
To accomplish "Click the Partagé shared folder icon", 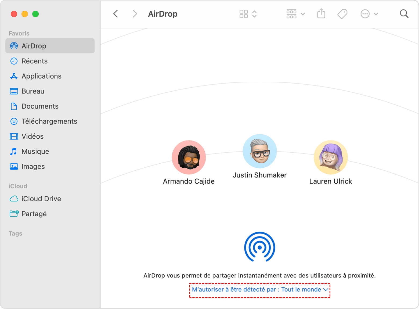I will coord(14,214).
